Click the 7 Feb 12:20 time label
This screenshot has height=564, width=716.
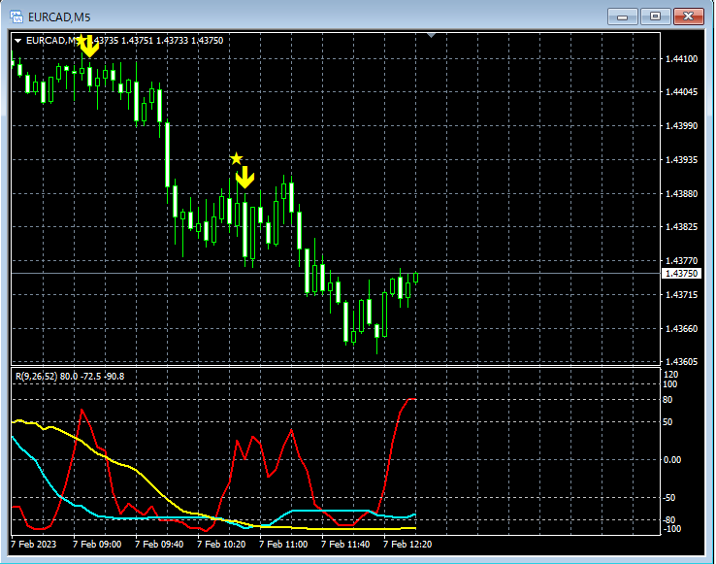point(407,545)
